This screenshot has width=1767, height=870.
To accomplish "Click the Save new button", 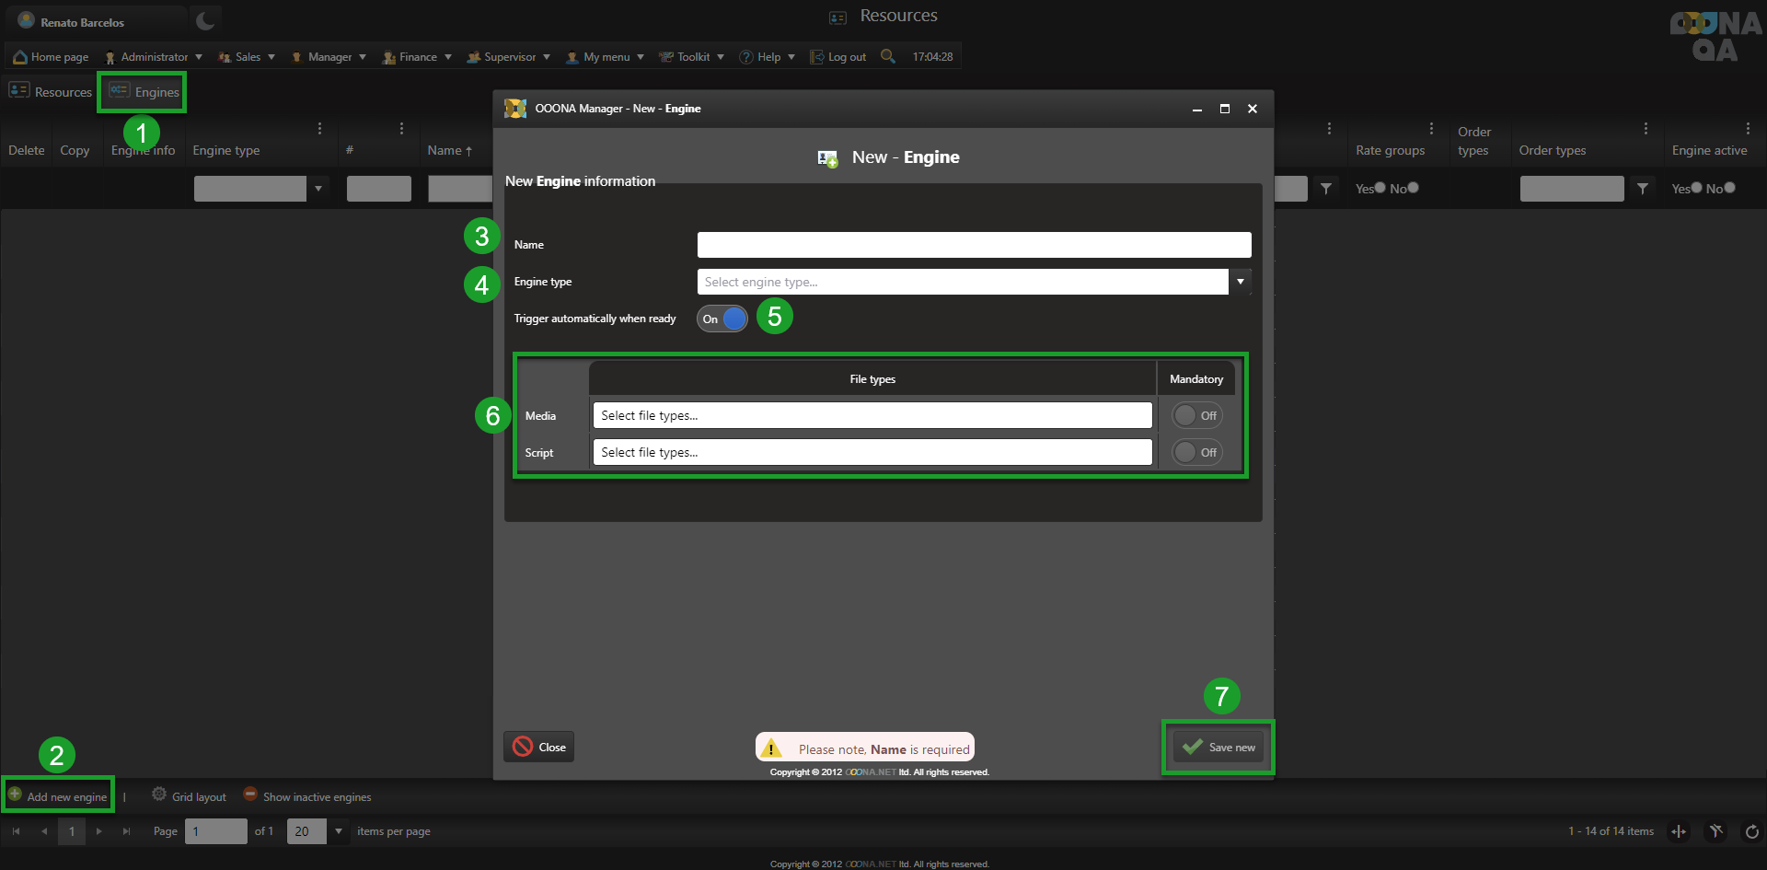I will tap(1218, 747).
